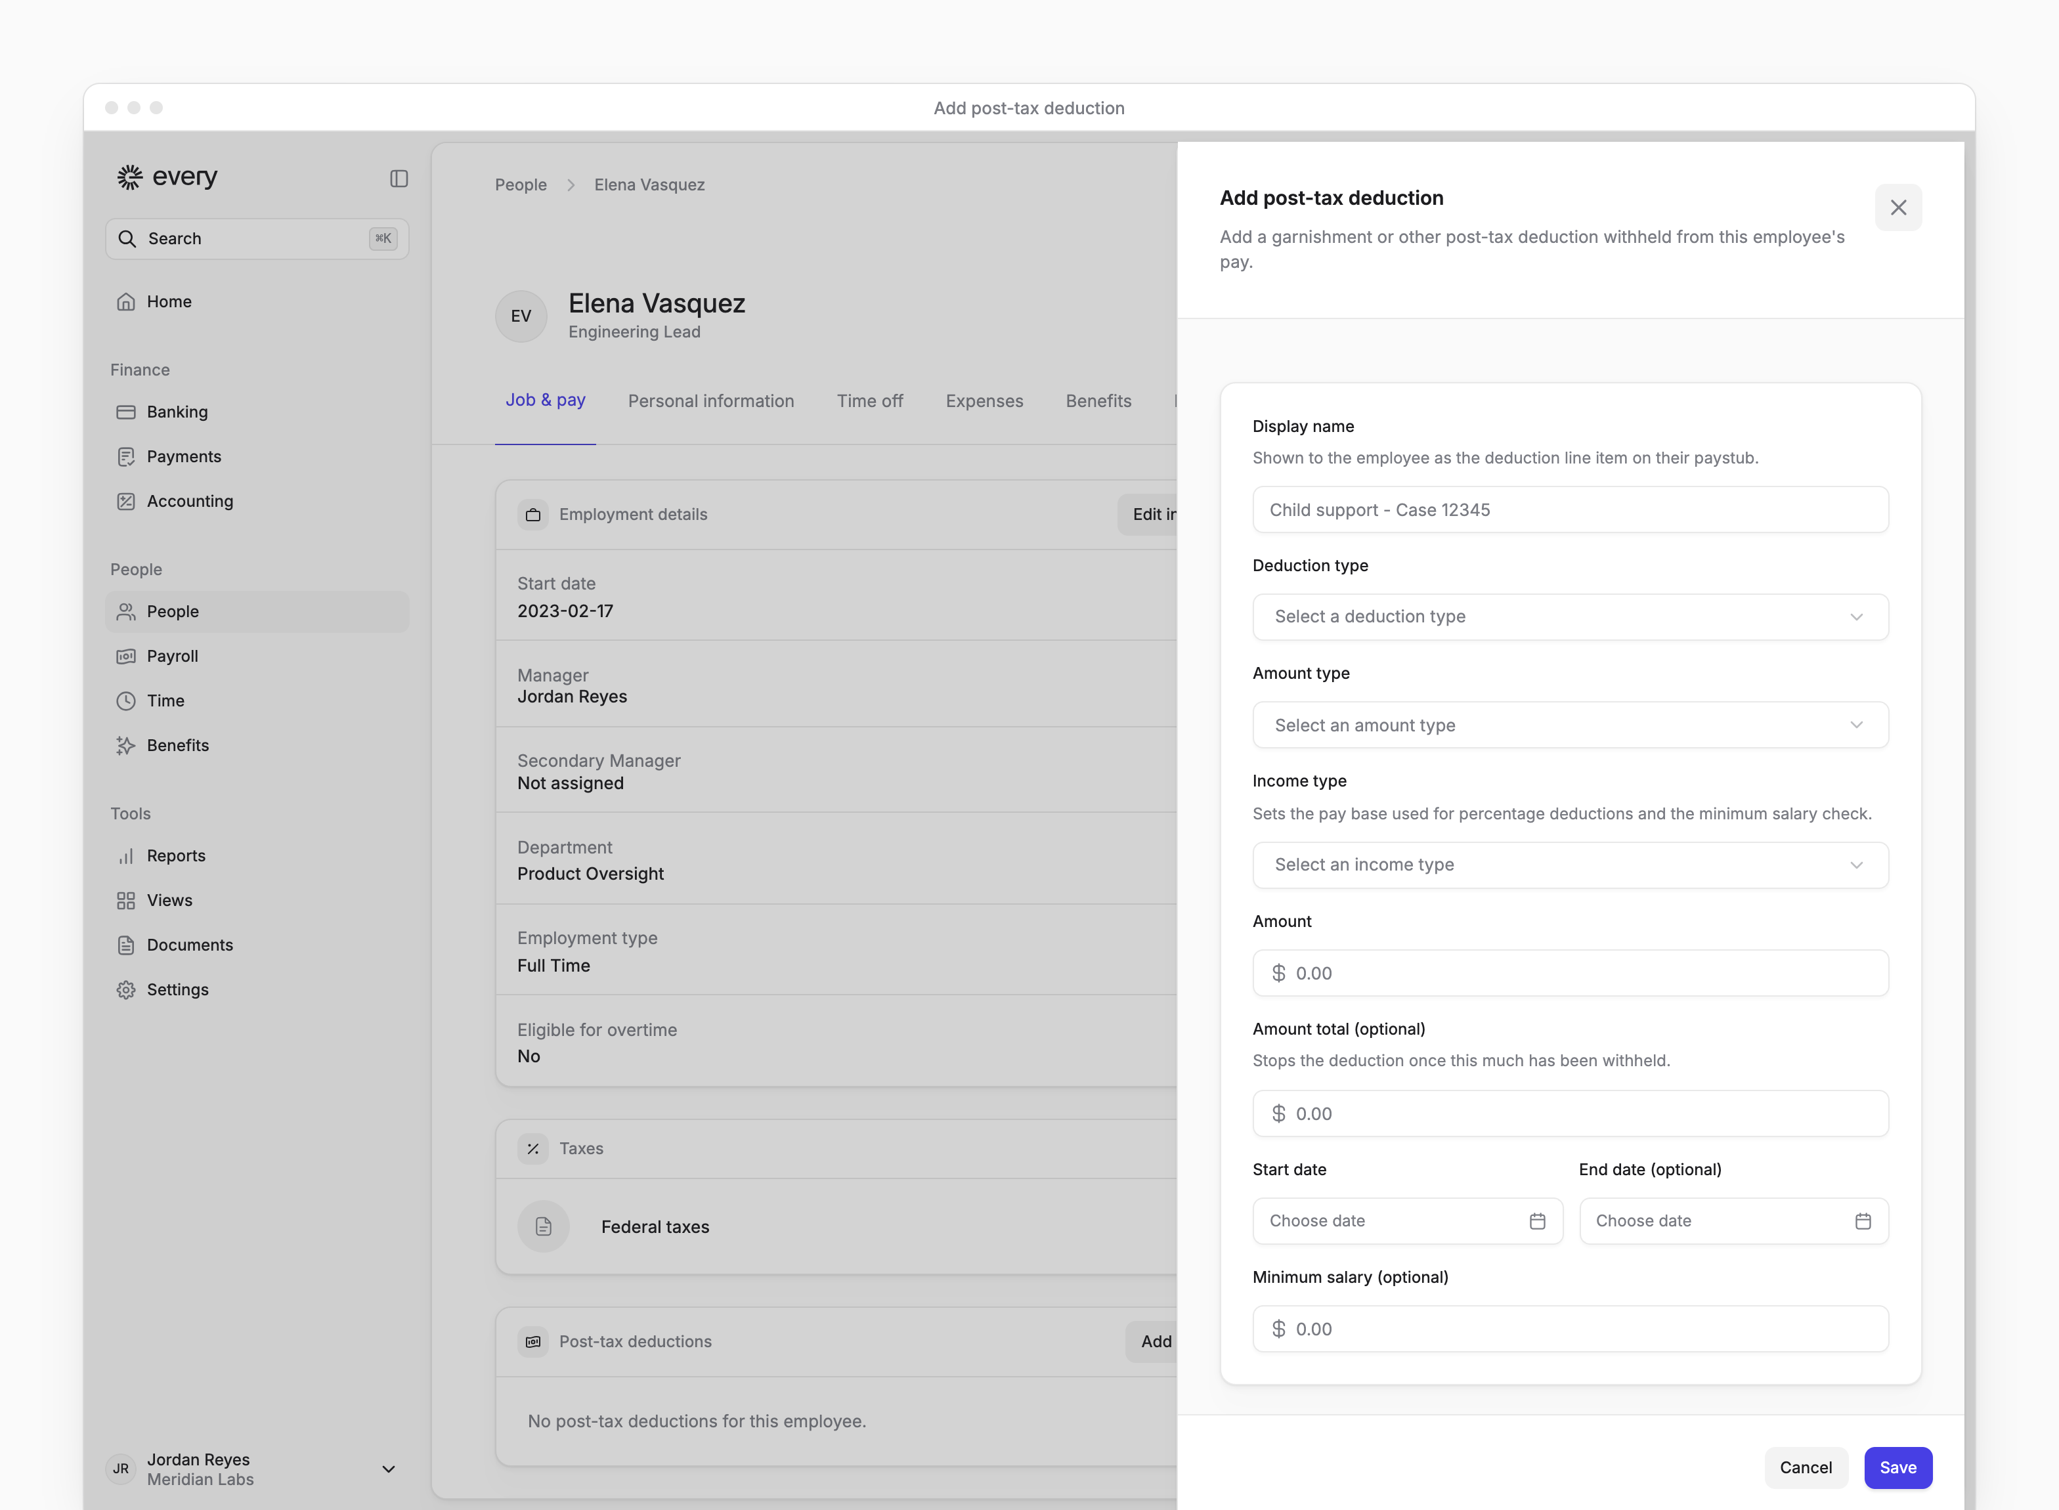The image size is (2059, 1510).
Task: Click the Add button in Post-tax deductions
Action: pos(1152,1342)
